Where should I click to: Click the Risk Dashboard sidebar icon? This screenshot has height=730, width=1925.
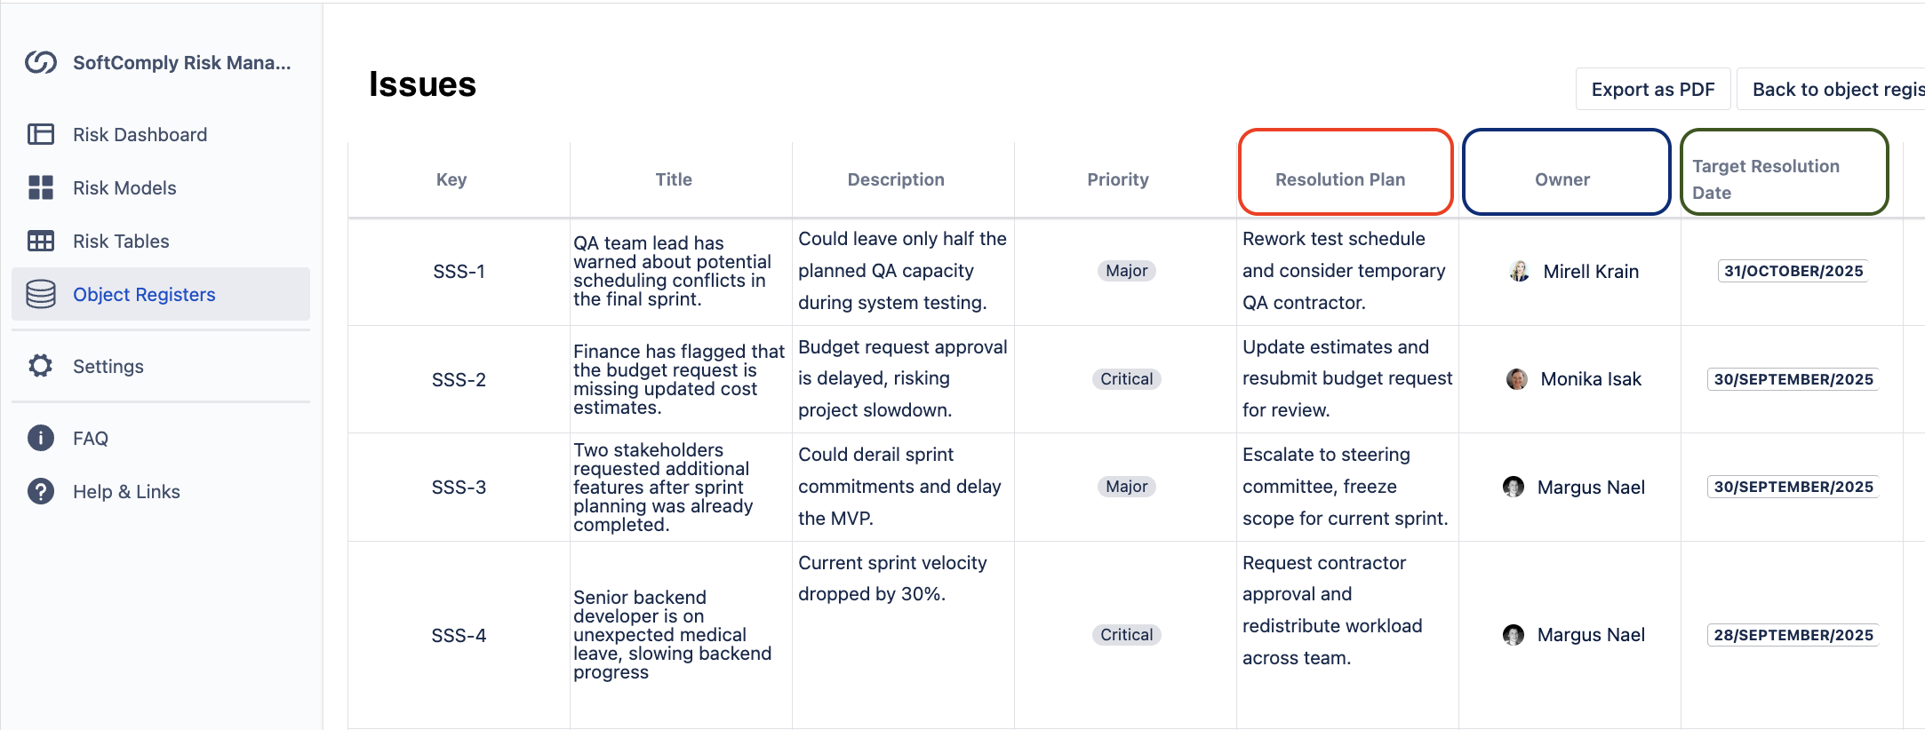(x=41, y=134)
